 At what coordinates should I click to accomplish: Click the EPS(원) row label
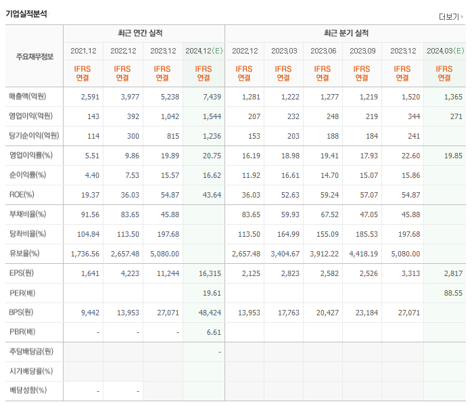click(22, 273)
